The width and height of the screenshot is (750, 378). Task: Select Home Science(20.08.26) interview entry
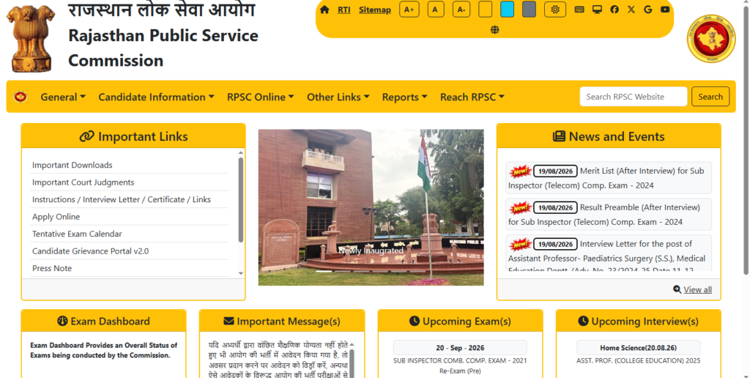tap(638, 347)
